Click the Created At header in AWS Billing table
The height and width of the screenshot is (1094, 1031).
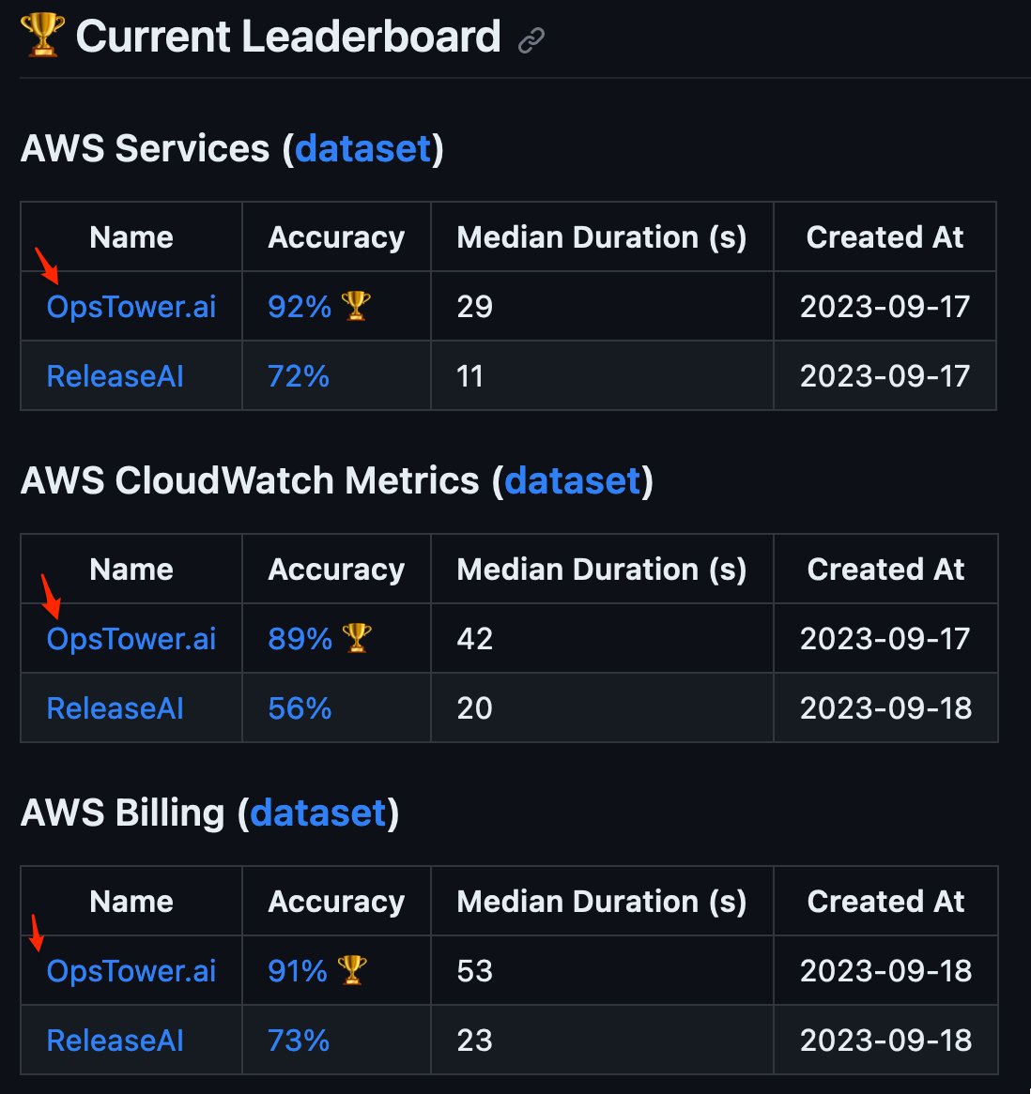click(x=885, y=902)
